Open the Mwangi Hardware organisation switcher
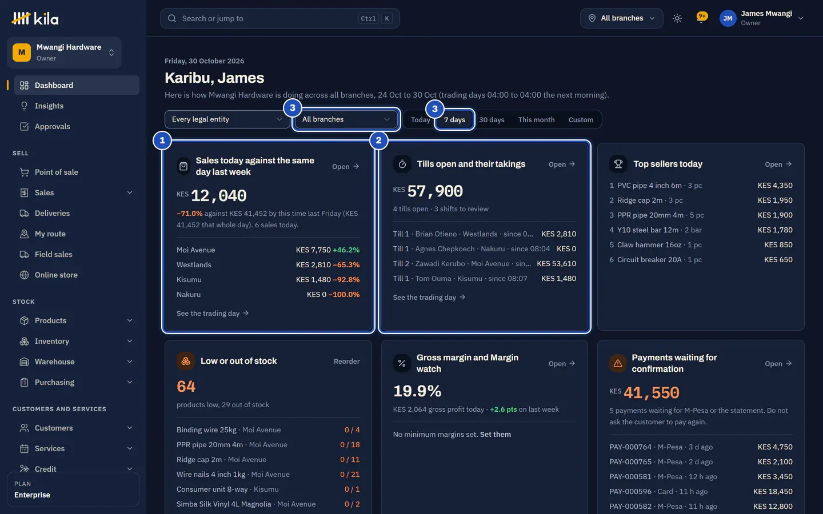The height and width of the screenshot is (514, 823). [64, 53]
